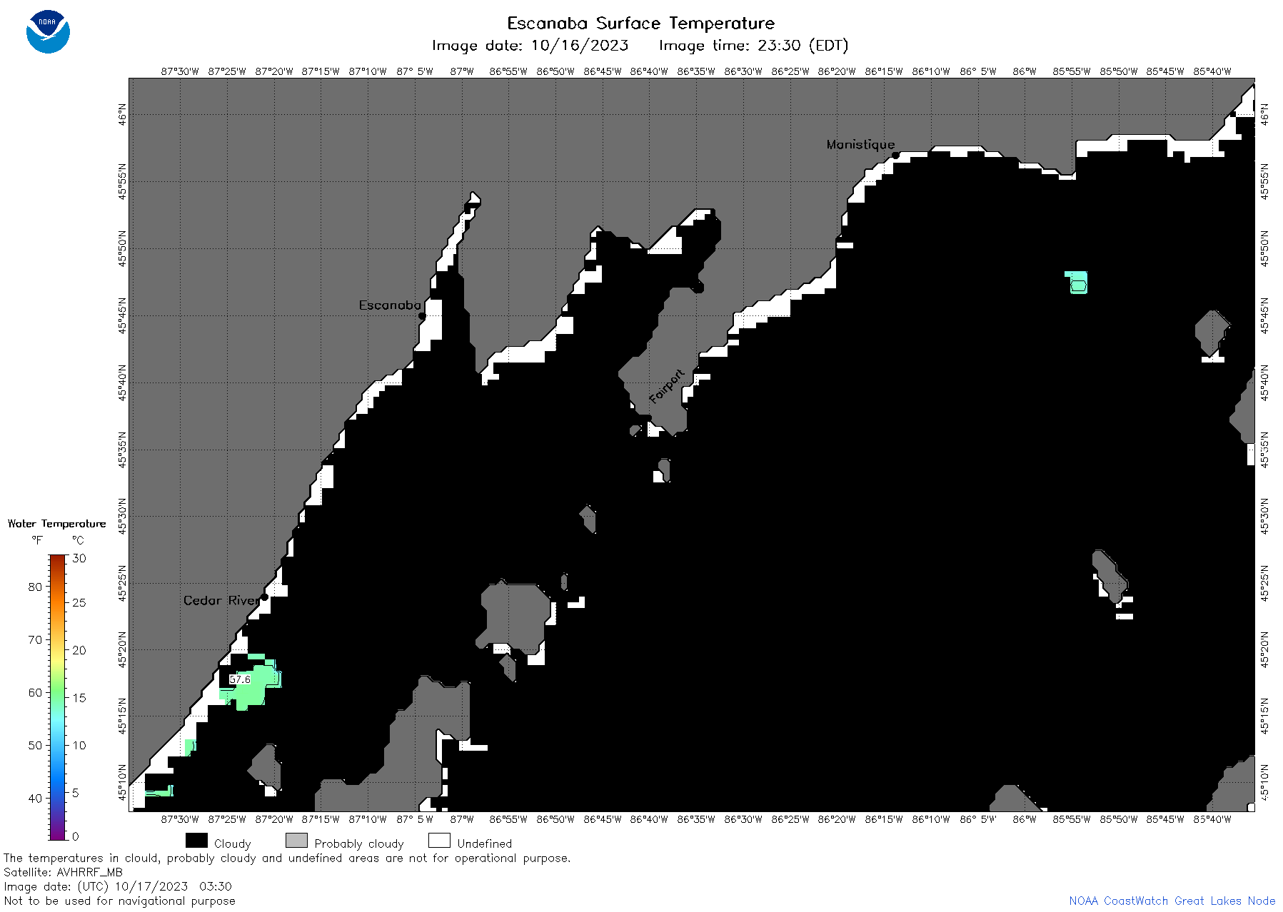The width and height of the screenshot is (1283, 912).
Task: Click the Escanaba map label
Action: (x=390, y=305)
